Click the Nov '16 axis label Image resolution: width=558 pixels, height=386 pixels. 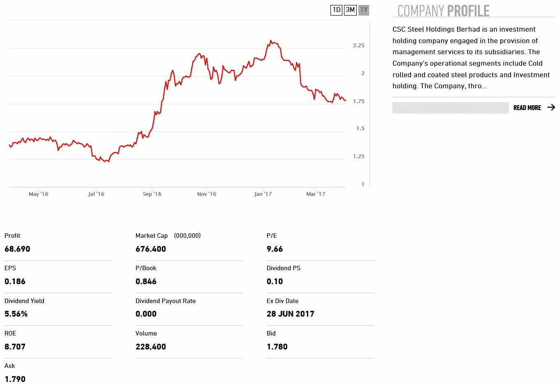(207, 194)
